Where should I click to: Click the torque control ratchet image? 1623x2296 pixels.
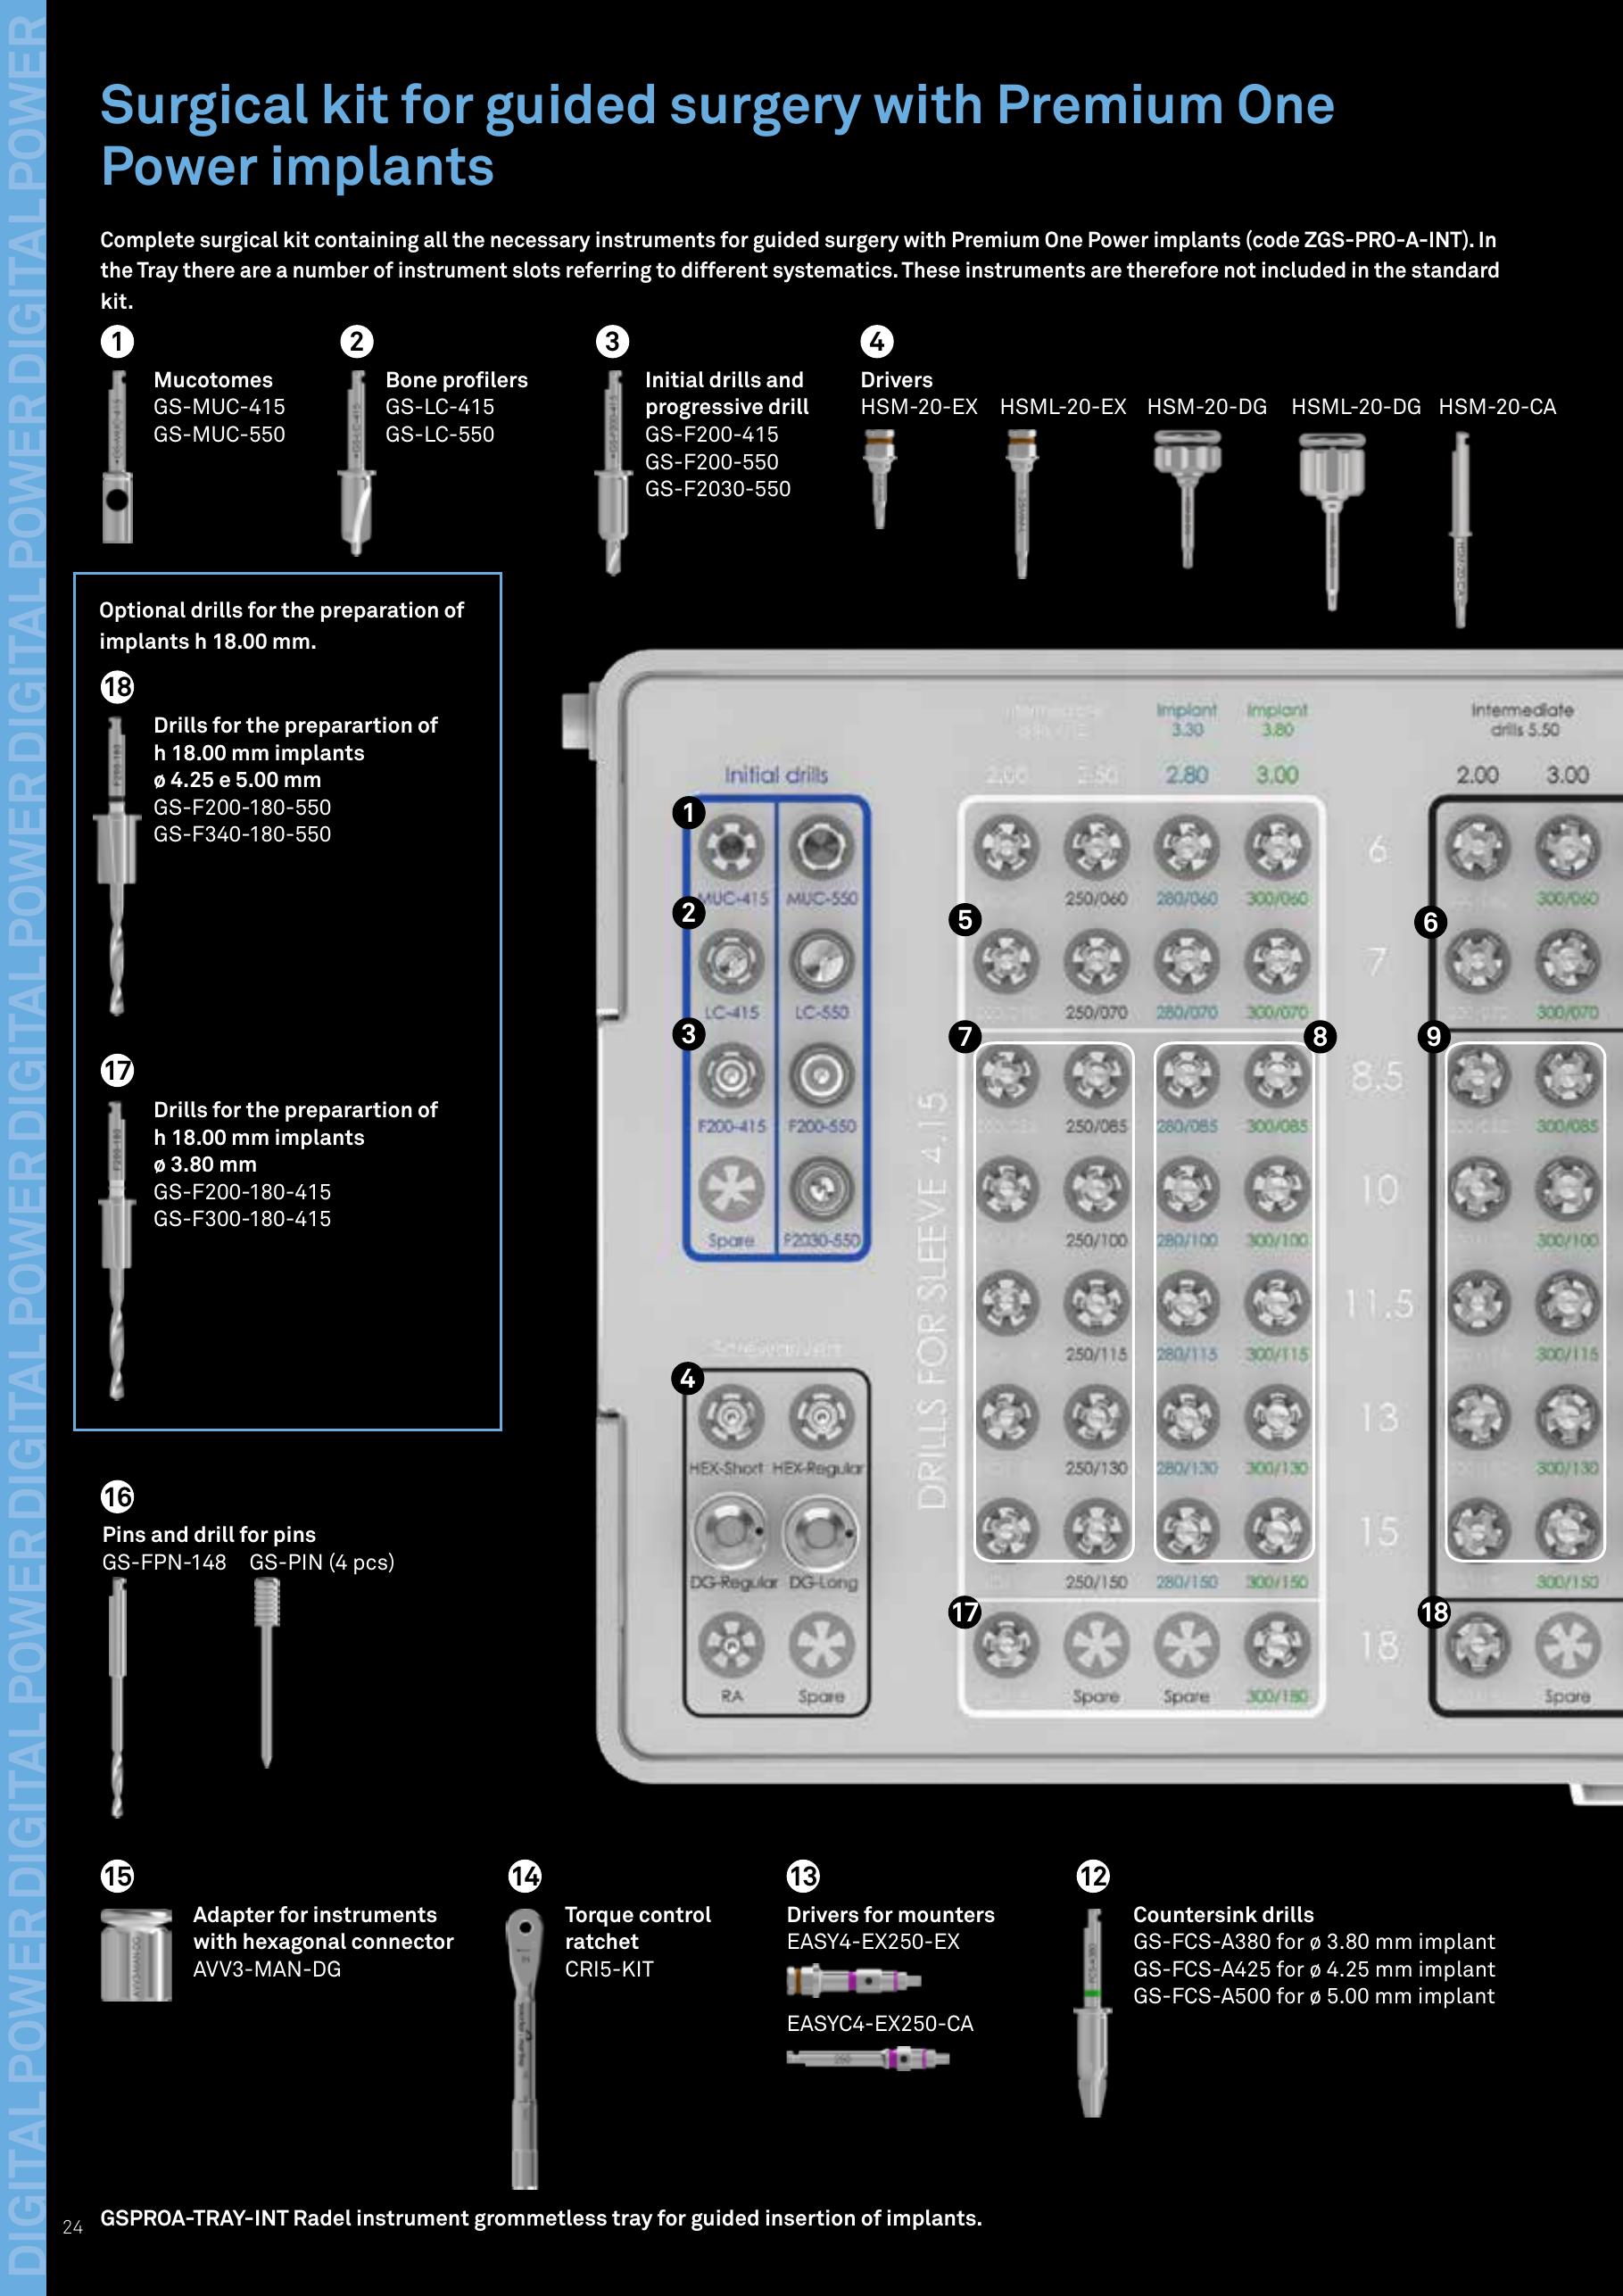[x=524, y=2048]
